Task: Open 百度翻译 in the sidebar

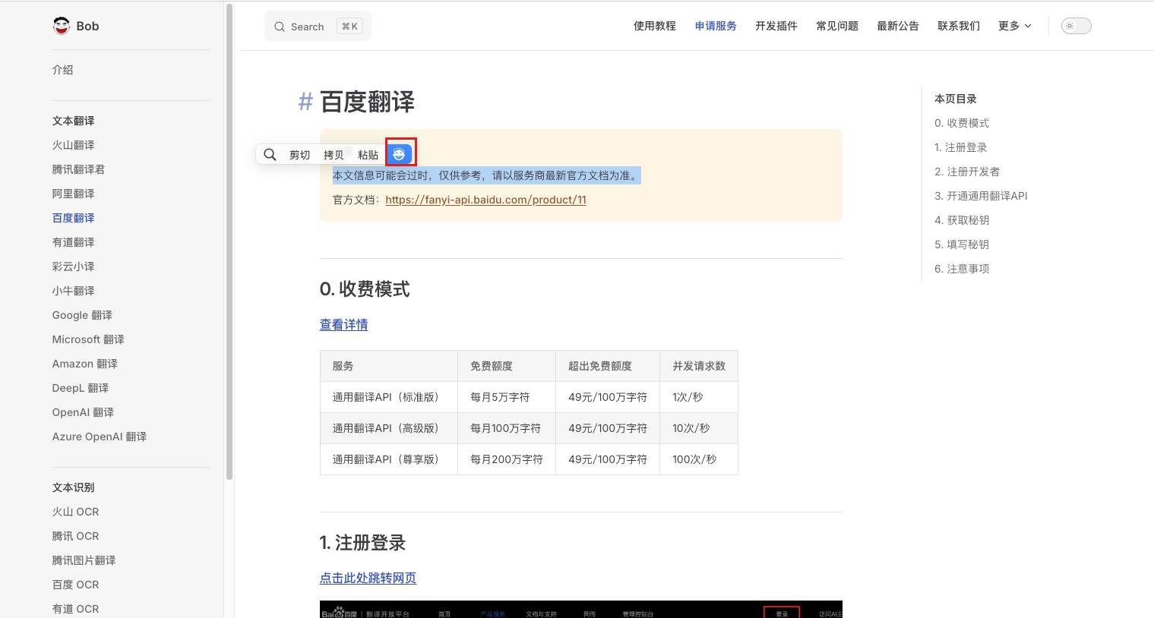Action: pos(74,218)
